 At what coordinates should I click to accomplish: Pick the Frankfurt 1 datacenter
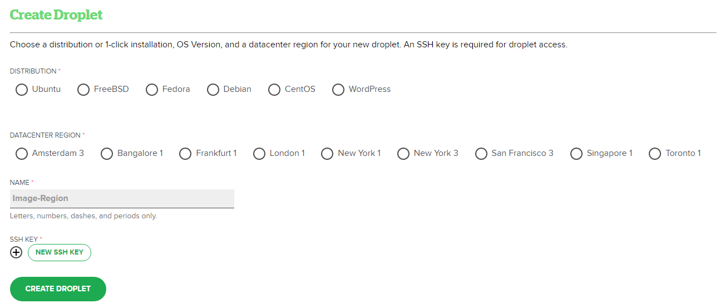pyautogui.click(x=185, y=154)
